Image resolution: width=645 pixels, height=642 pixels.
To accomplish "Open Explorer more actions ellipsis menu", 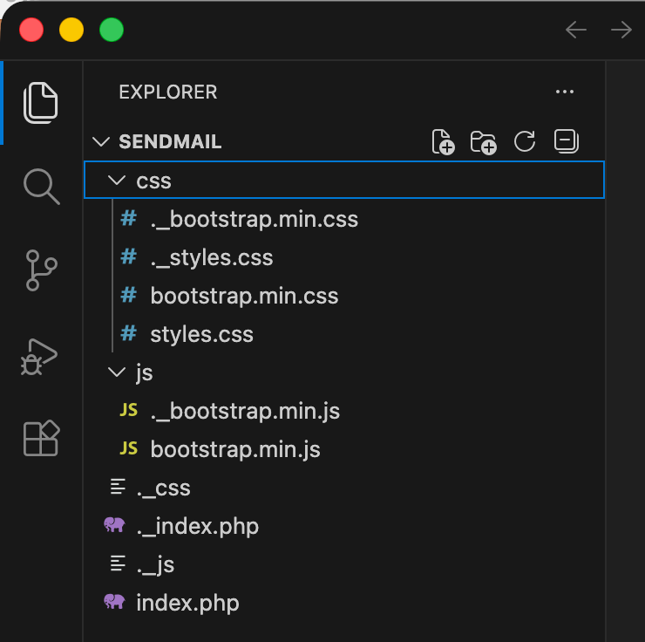I will pyautogui.click(x=565, y=92).
